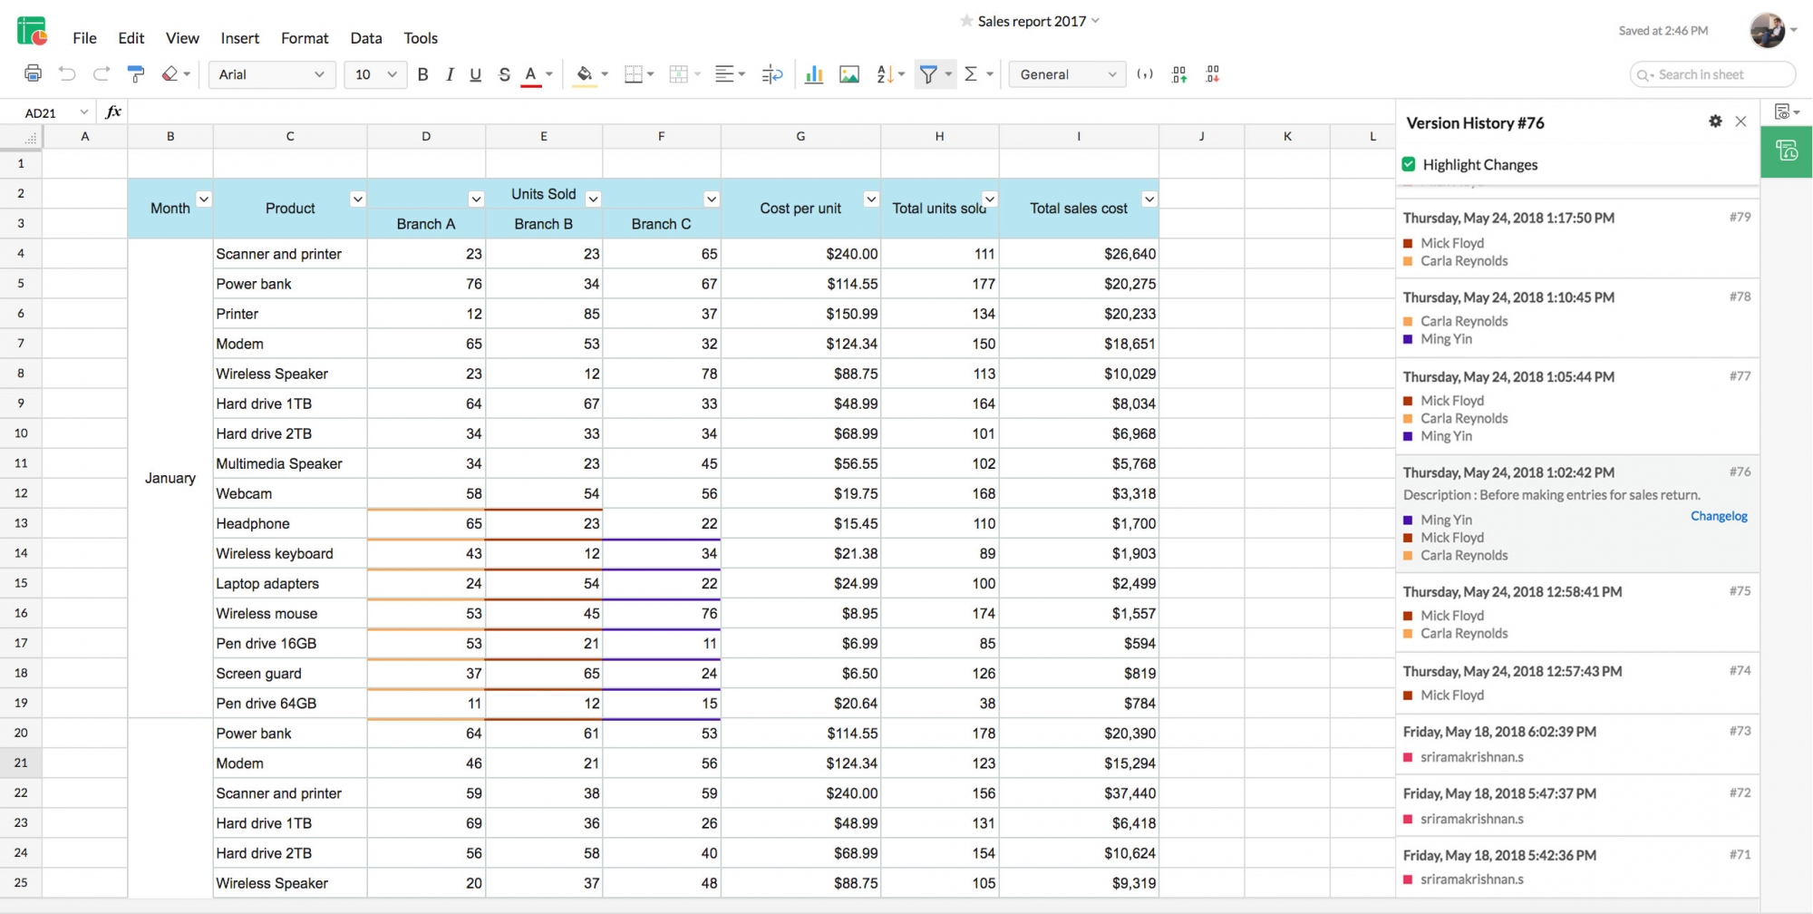Click the filter funnel icon

tap(927, 74)
